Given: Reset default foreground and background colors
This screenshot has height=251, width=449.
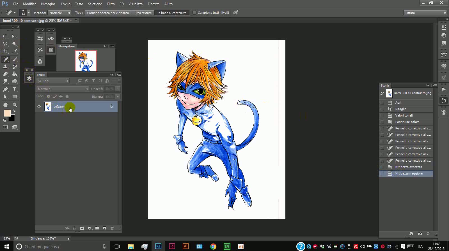Looking at the screenshot, I should (x=5, y=120).
